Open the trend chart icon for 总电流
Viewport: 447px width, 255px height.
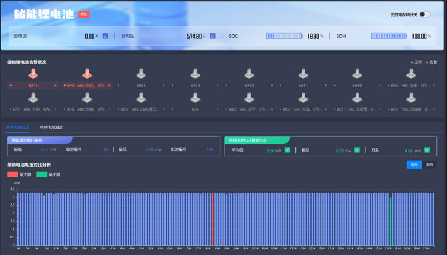[105, 36]
